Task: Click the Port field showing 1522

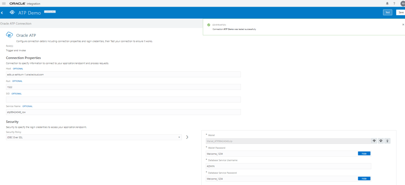Action: click(x=123, y=87)
